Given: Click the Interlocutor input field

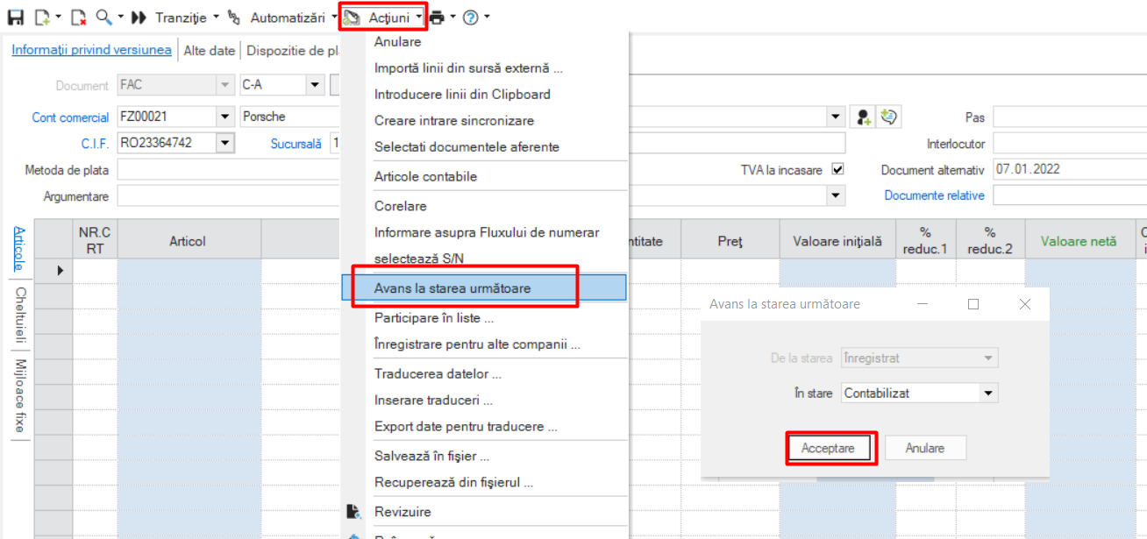Looking at the screenshot, I should pos(1070,143).
